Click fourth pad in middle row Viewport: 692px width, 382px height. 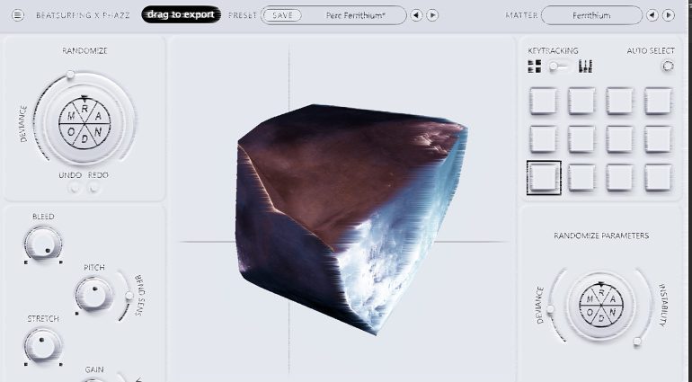pyautogui.click(x=658, y=139)
